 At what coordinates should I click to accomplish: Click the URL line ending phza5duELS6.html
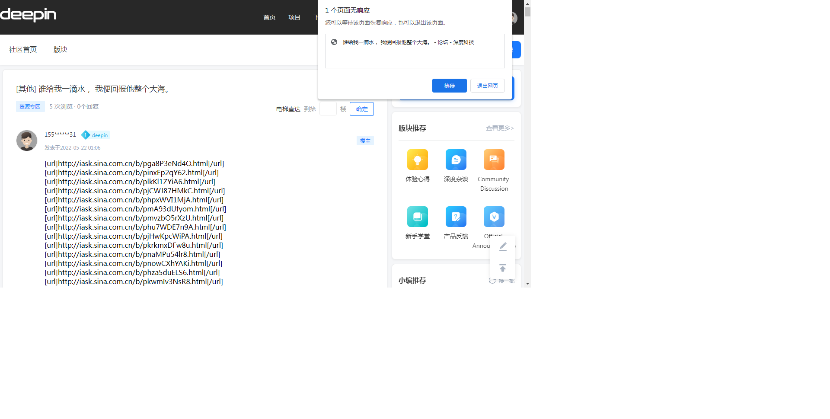click(132, 272)
